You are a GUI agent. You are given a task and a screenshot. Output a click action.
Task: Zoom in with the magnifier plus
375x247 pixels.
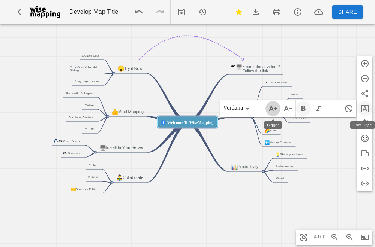point(334,237)
